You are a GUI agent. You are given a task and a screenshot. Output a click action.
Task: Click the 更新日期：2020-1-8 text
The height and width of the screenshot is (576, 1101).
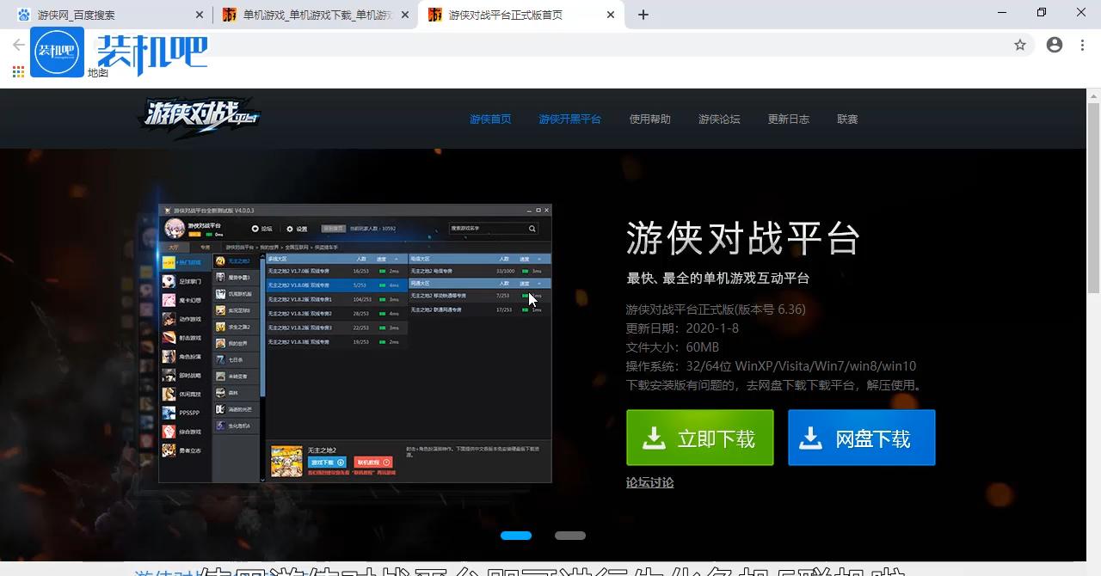pyautogui.click(x=682, y=328)
